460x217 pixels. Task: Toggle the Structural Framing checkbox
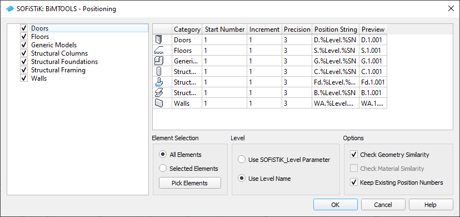pyautogui.click(x=24, y=70)
